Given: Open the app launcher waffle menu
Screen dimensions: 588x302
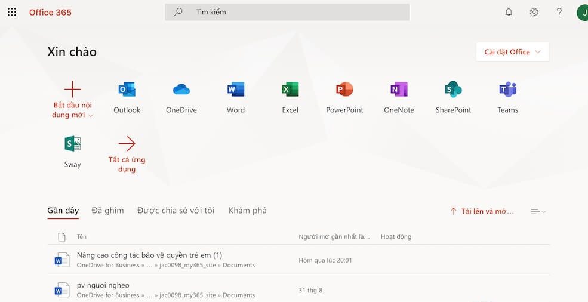Looking at the screenshot, I should coord(12,12).
